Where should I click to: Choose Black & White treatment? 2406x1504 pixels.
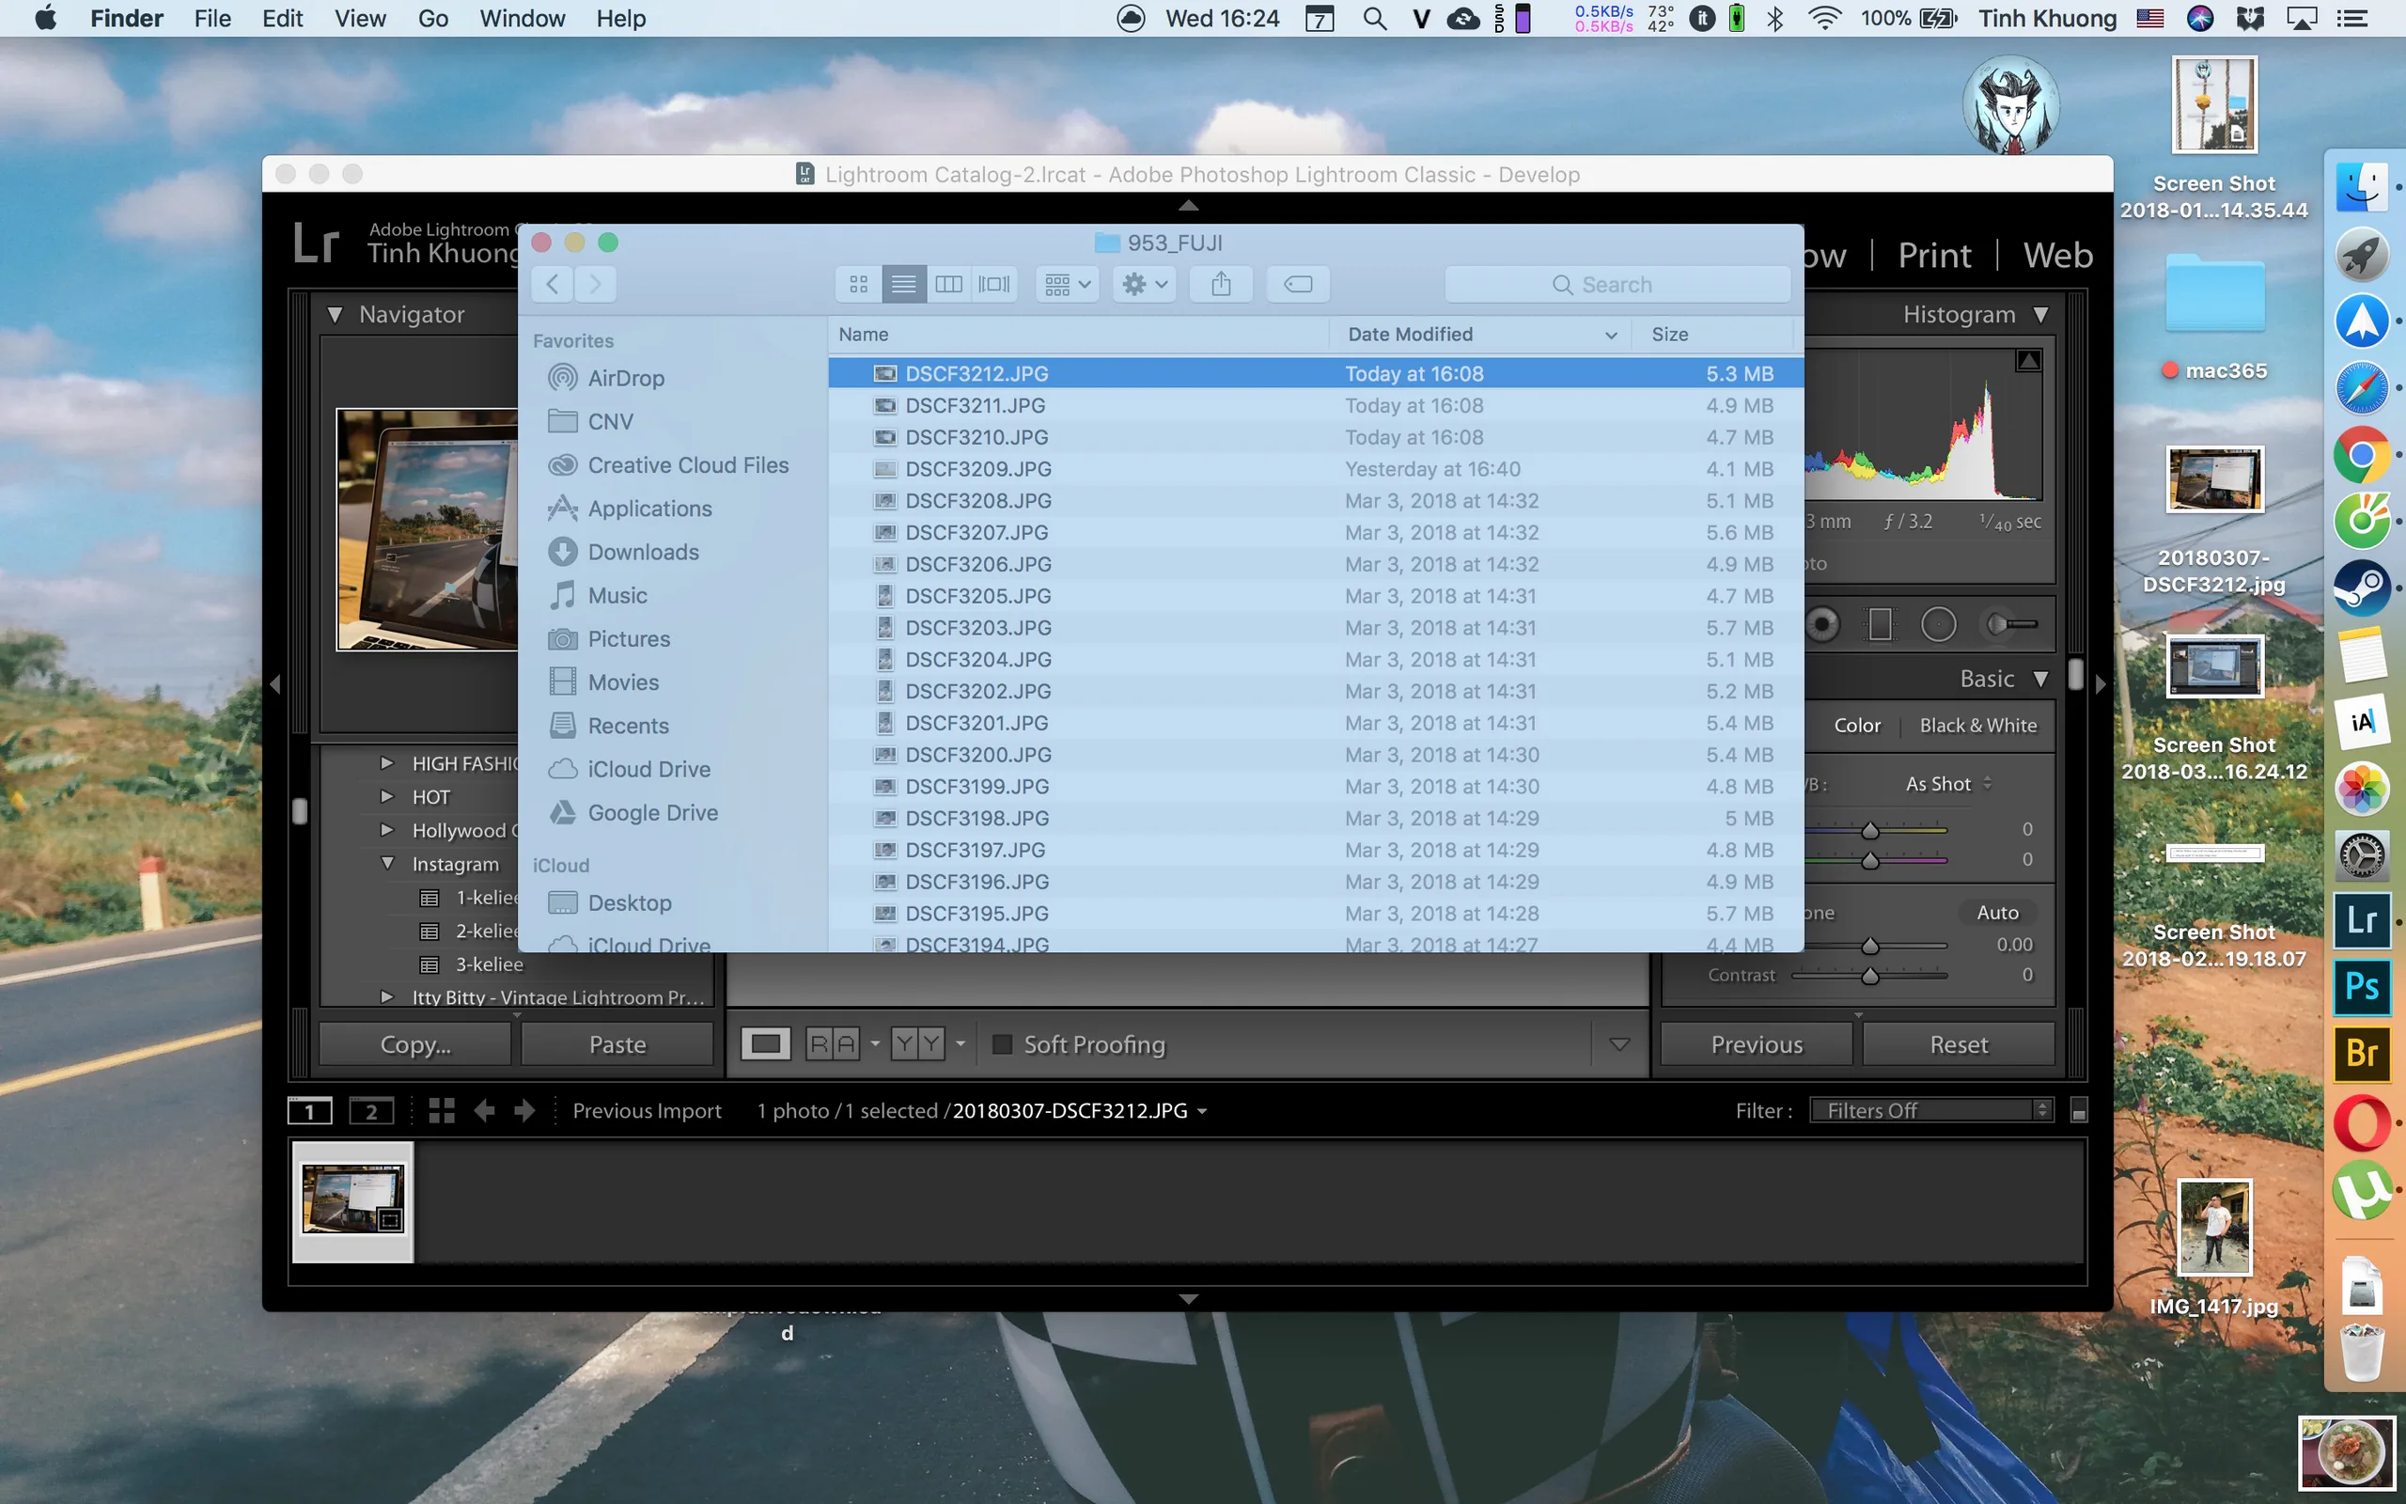pos(1977,726)
